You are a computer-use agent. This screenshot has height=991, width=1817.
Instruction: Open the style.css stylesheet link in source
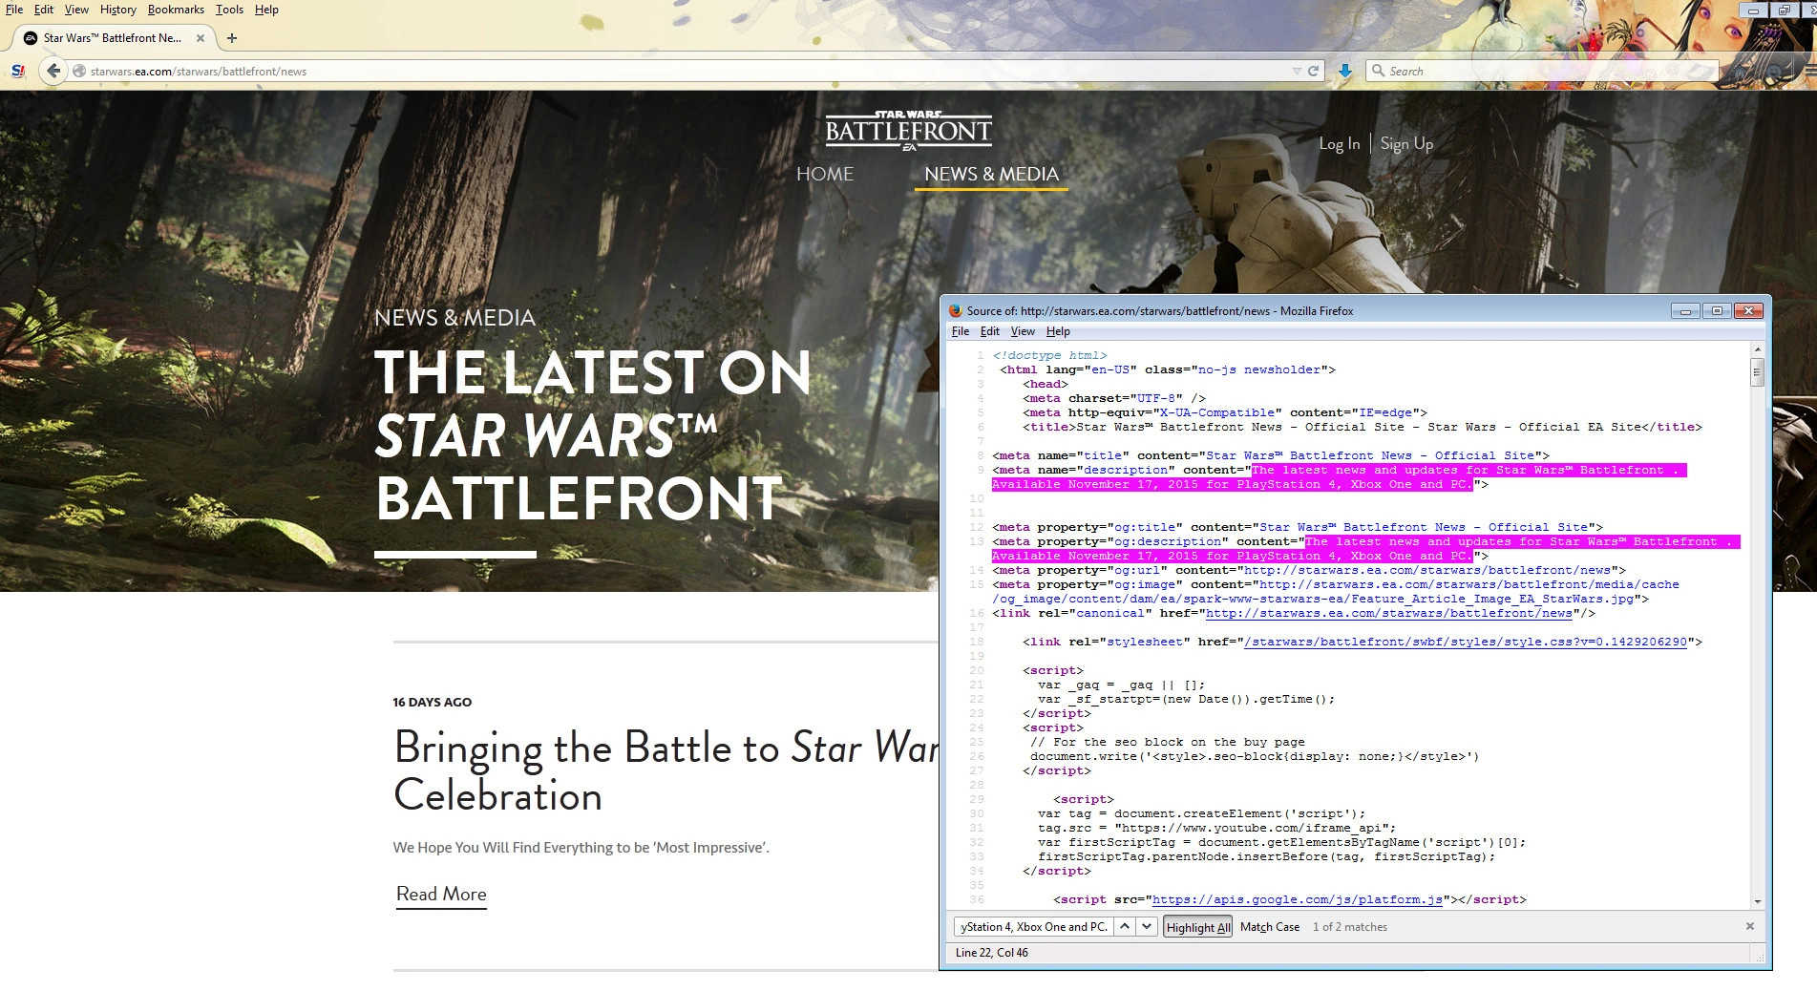coord(1466,642)
